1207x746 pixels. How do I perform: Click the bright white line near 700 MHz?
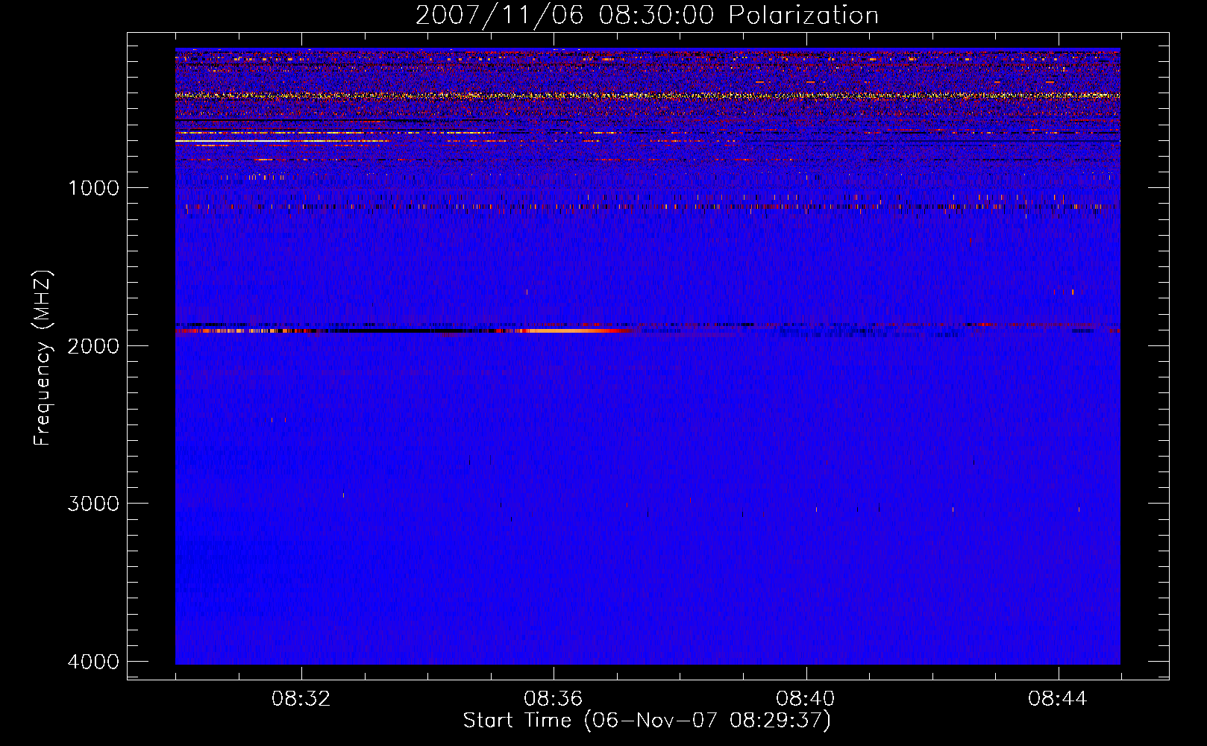coord(283,140)
